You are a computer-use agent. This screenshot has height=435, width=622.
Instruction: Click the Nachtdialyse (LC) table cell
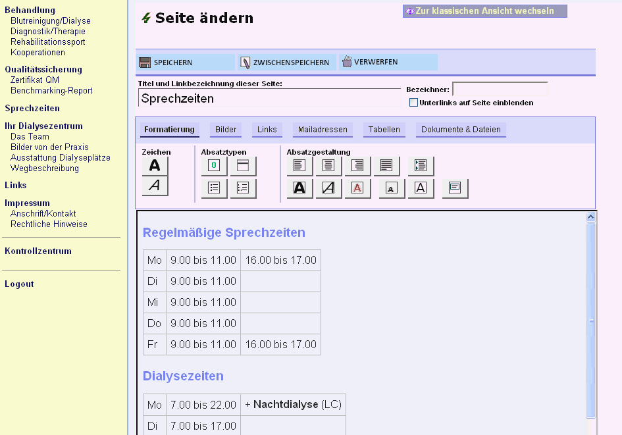pyautogui.click(x=293, y=405)
